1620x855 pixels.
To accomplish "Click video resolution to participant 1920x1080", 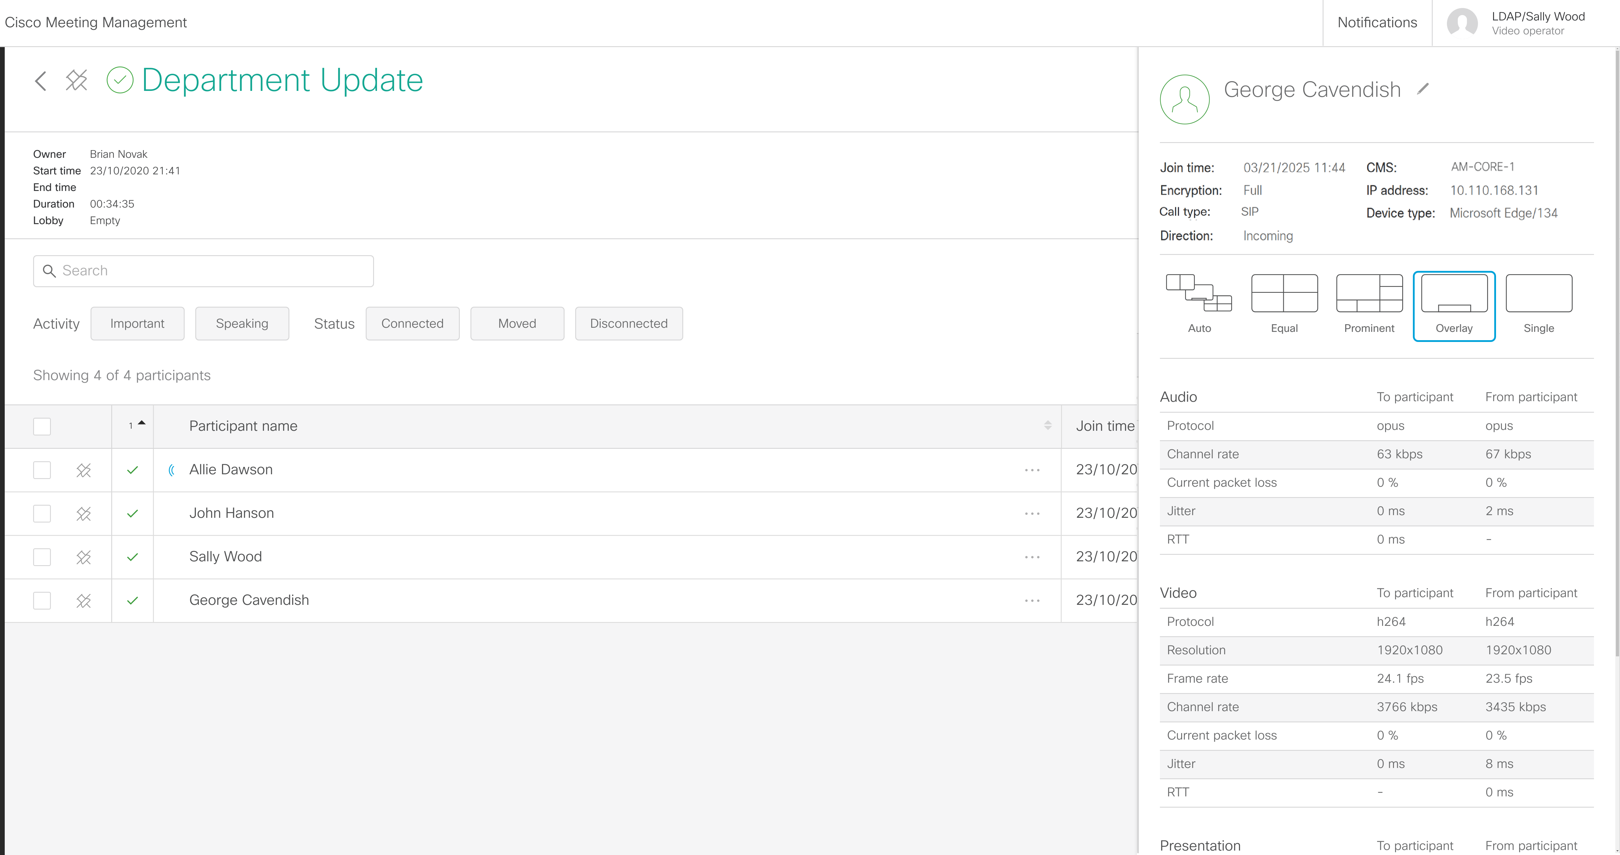I will (x=1409, y=650).
